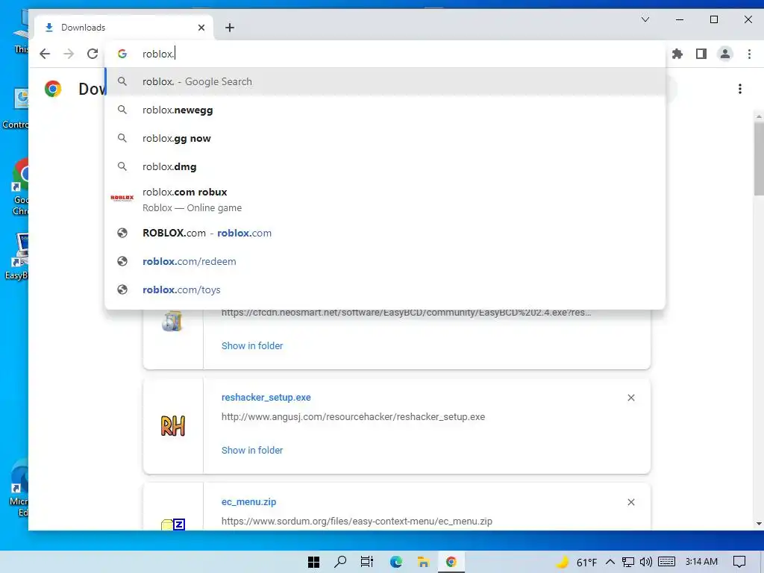
Task: Click the scrollbar down arrow
Action: 759,525
